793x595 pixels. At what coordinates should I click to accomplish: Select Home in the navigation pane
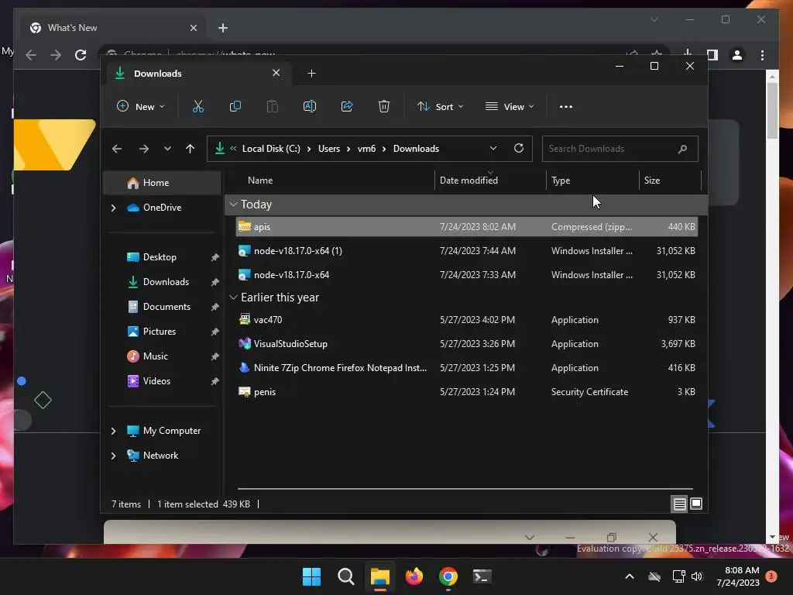(x=162, y=183)
